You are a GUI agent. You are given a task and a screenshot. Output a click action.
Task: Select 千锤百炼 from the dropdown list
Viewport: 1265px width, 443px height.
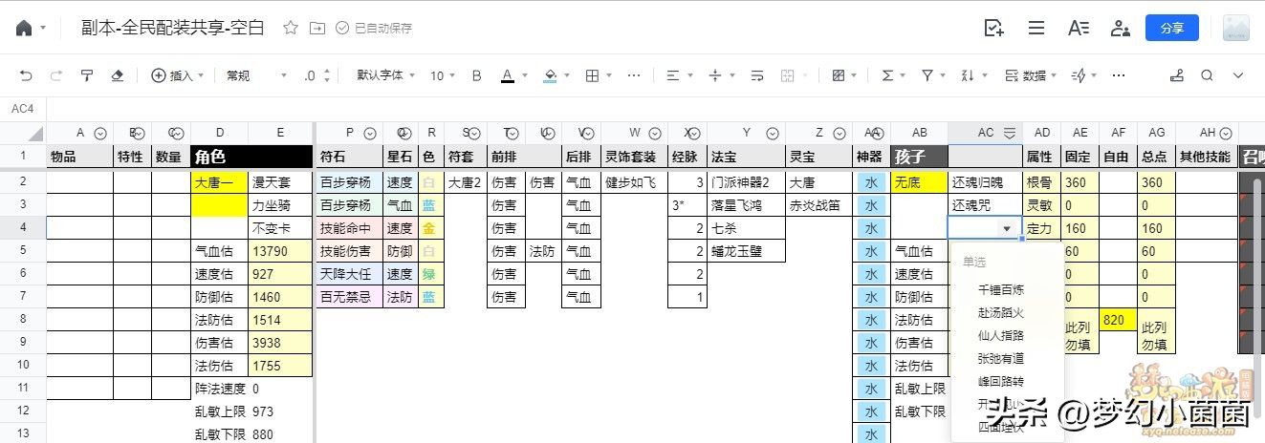click(x=1001, y=289)
